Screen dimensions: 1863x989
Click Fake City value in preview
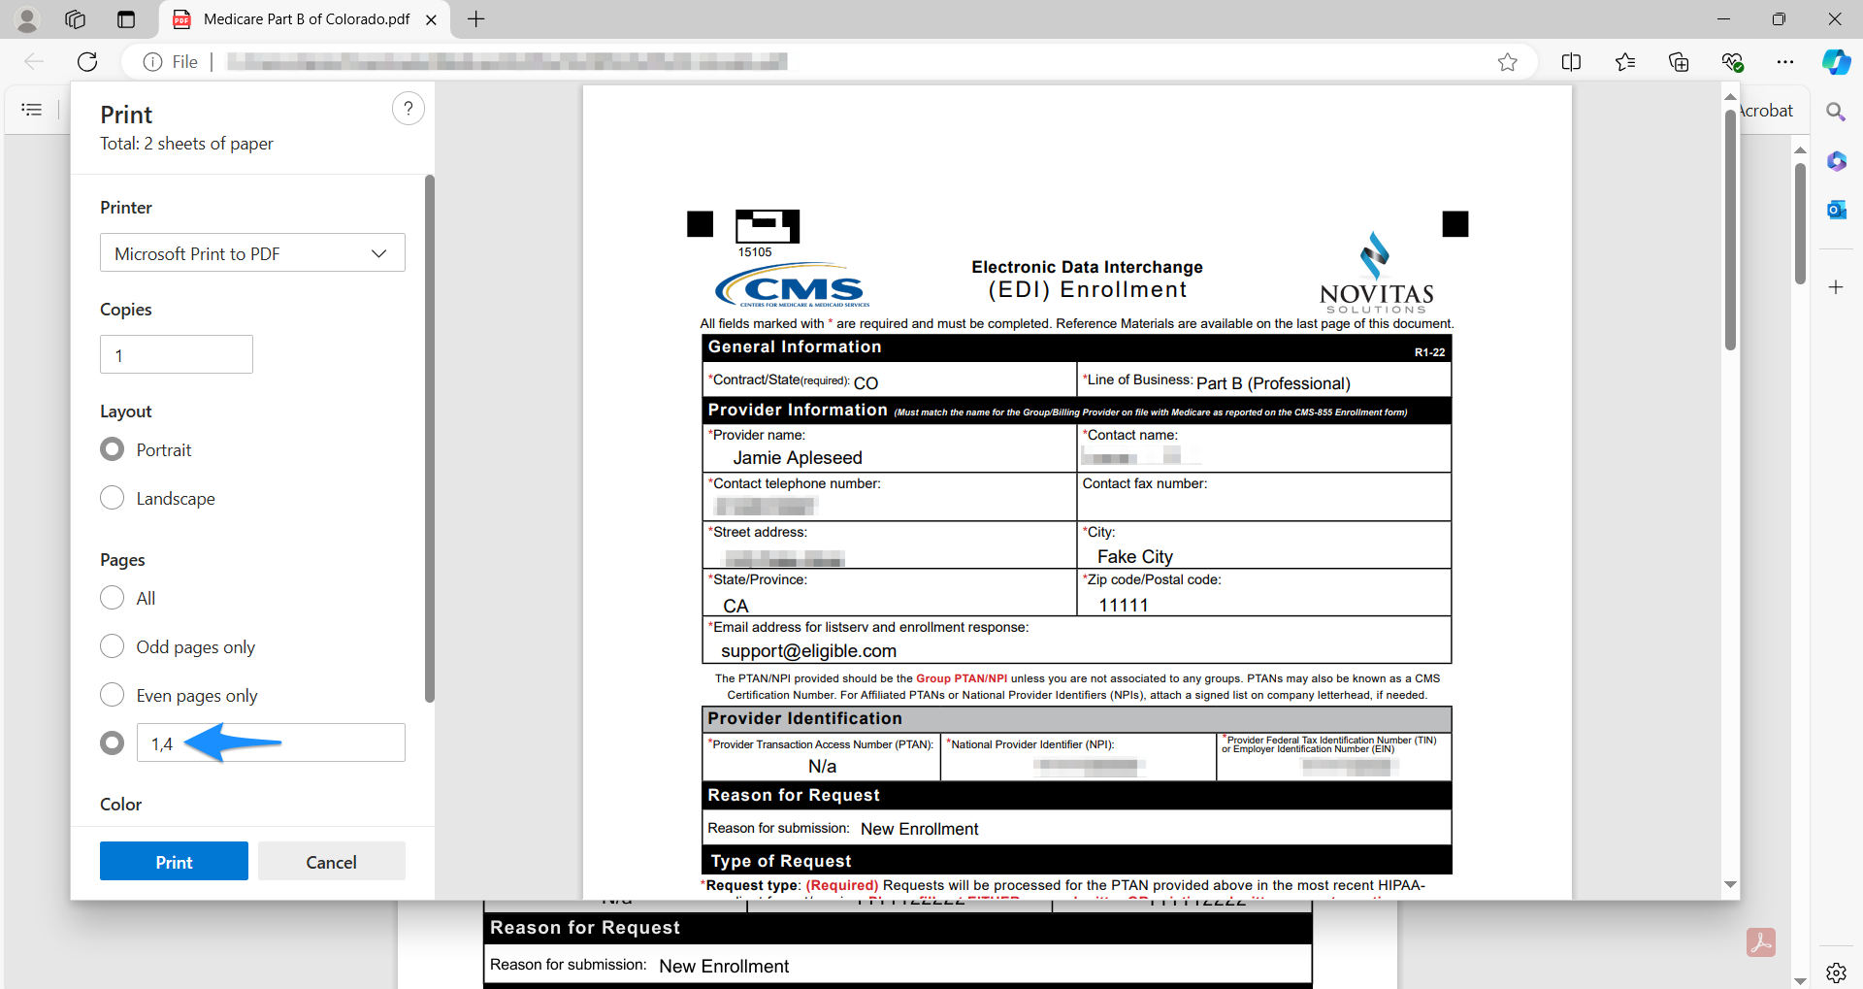pos(1135,557)
